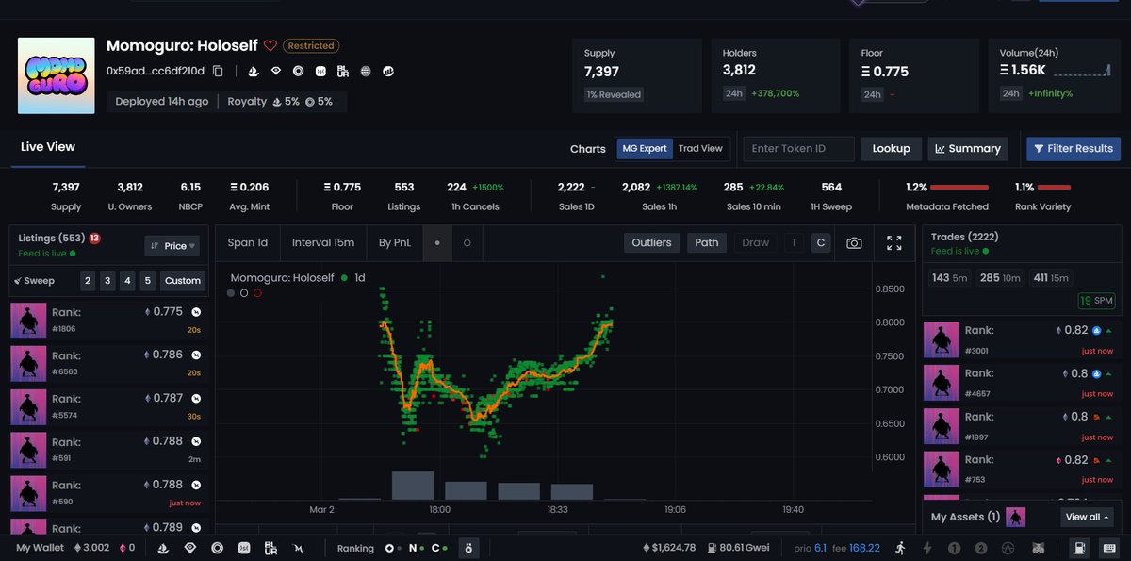Viewport: 1131px width, 561px height.
Task: Switch to the Trad View tab
Action: (x=701, y=148)
